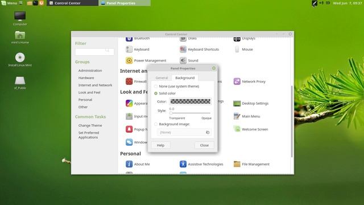Select Look and Feel group
The height and width of the screenshot is (205, 364).
89,92
